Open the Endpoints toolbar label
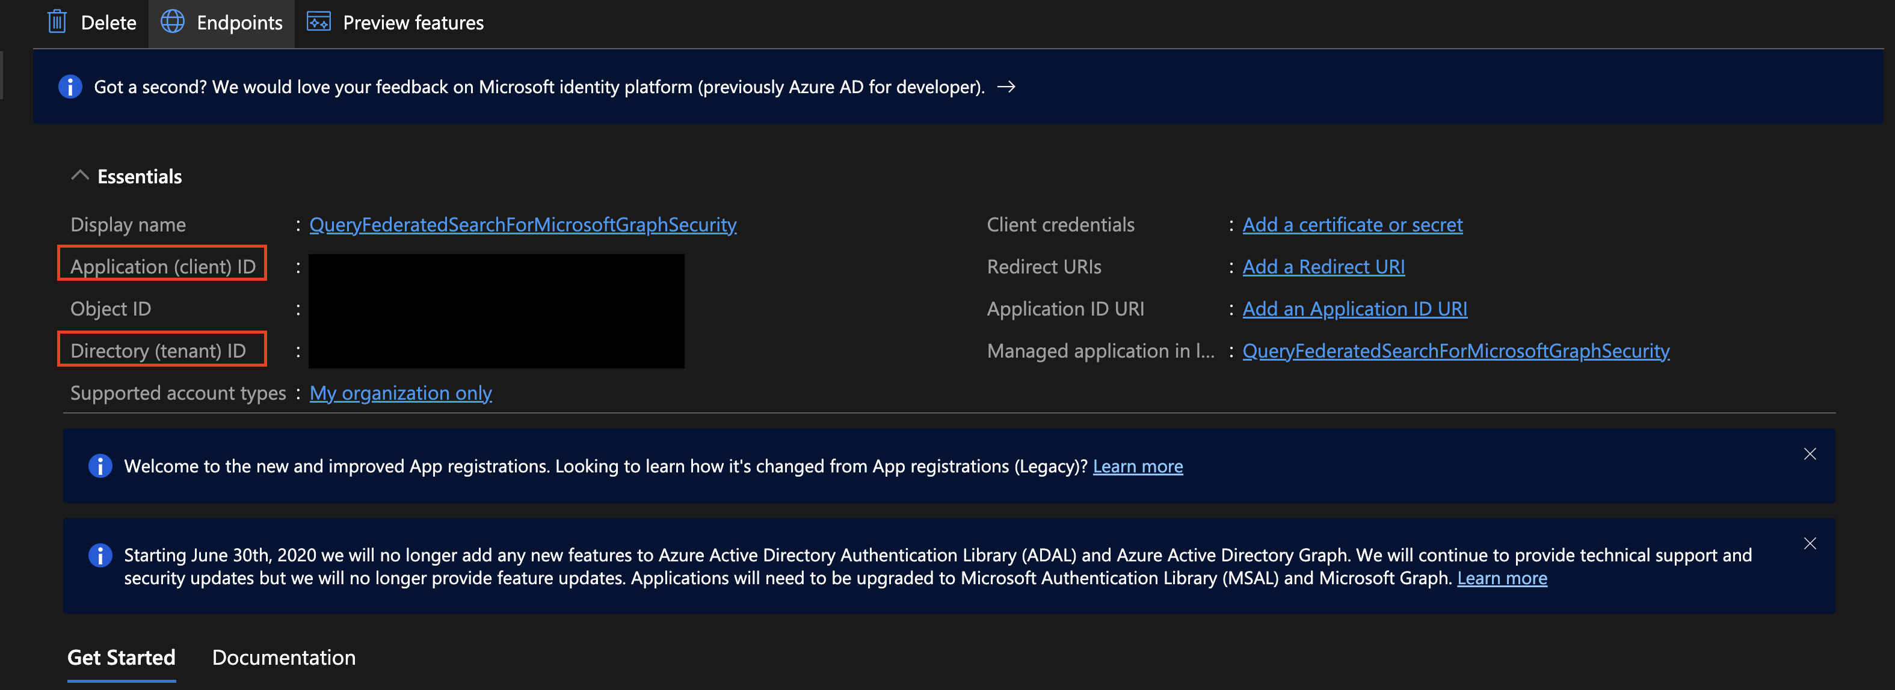Image resolution: width=1895 pixels, height=690 pixels. pos(240,23)
